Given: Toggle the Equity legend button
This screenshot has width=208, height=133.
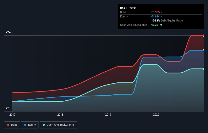Looking at the screenshot, I should 30,125.
